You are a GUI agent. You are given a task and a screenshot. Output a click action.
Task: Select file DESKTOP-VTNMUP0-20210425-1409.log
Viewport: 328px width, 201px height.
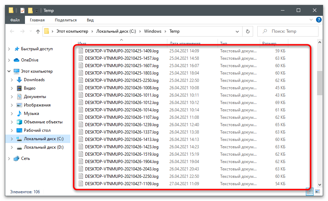[122, 51]
